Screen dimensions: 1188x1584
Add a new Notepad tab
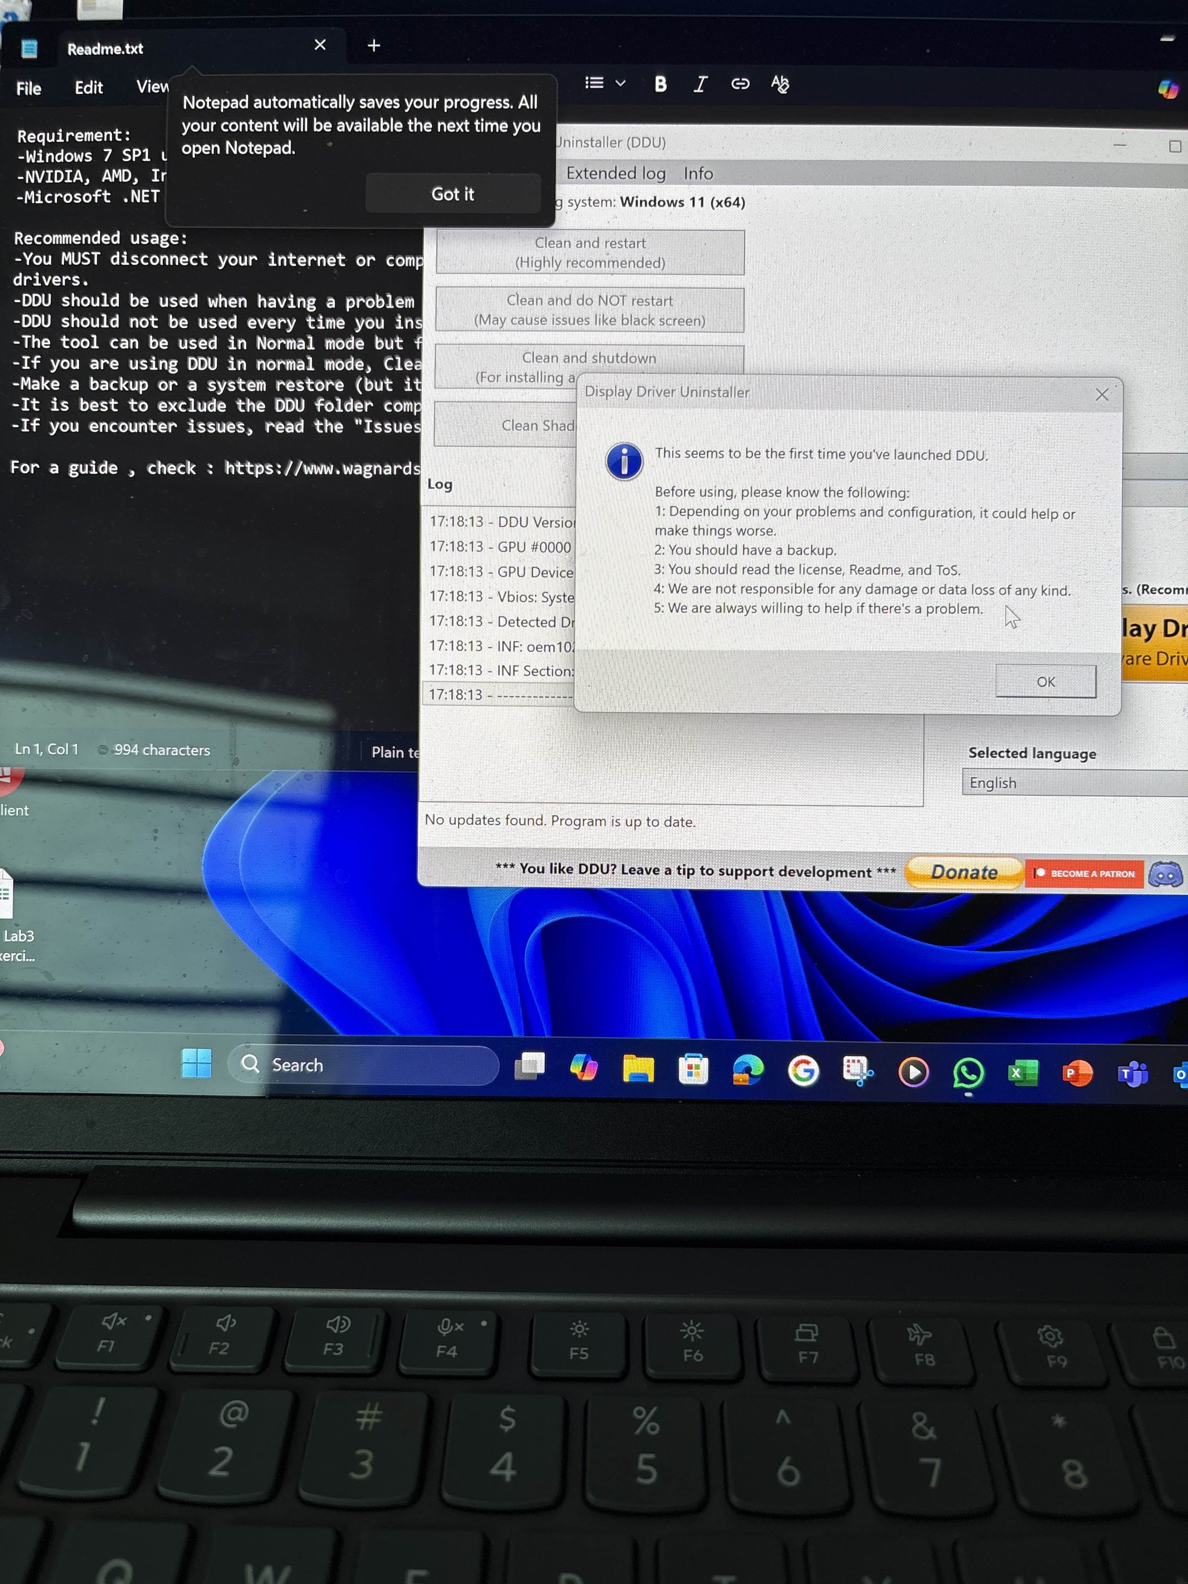coord(374,46)
